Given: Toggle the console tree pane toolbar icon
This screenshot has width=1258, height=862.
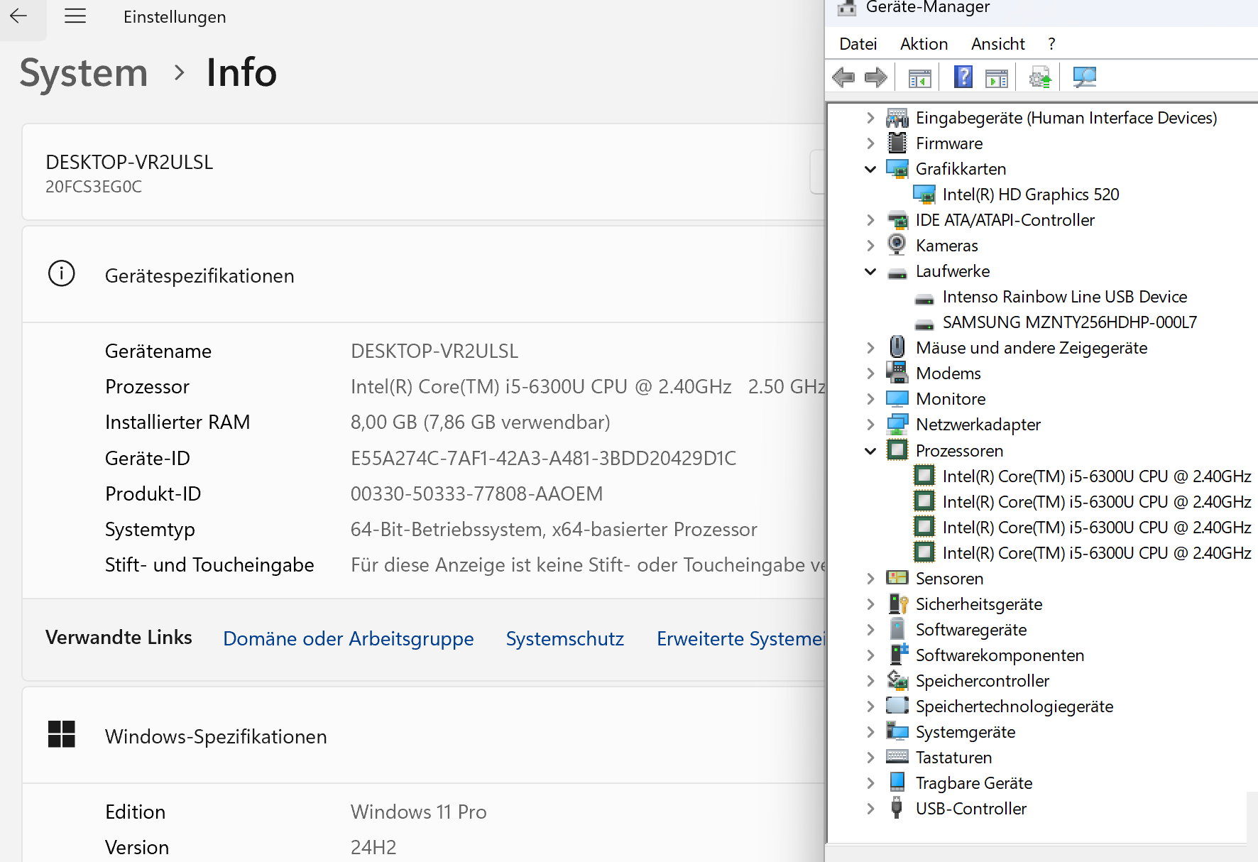Looking at the screenshot, I should 920,77.
